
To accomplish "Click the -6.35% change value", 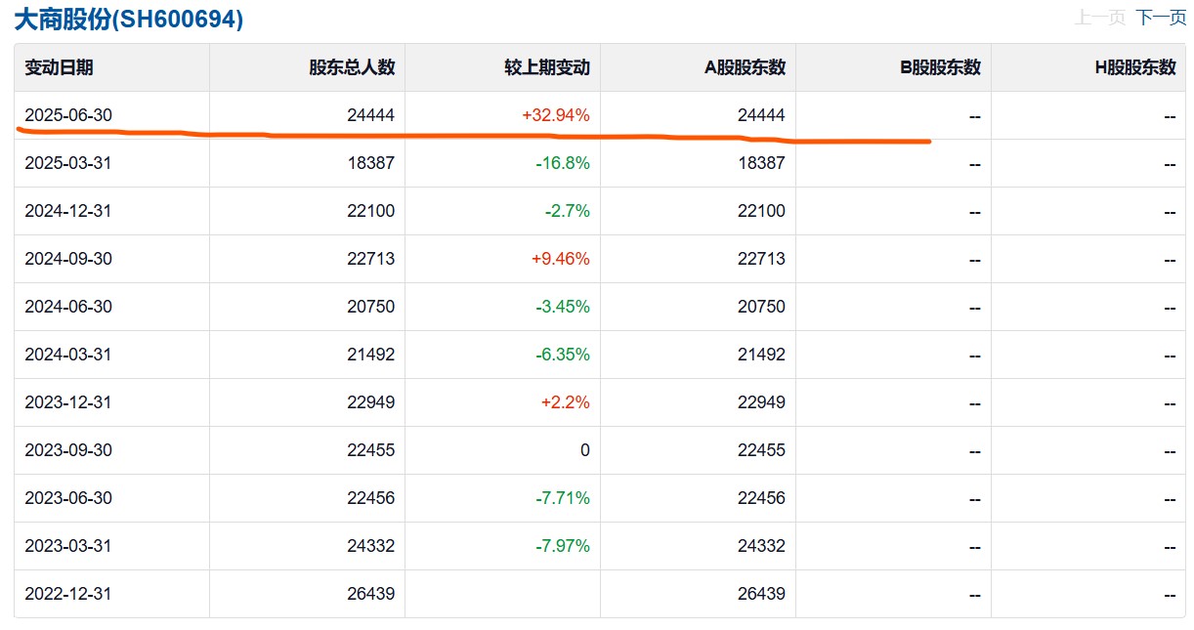I will [x=563, y=355].
